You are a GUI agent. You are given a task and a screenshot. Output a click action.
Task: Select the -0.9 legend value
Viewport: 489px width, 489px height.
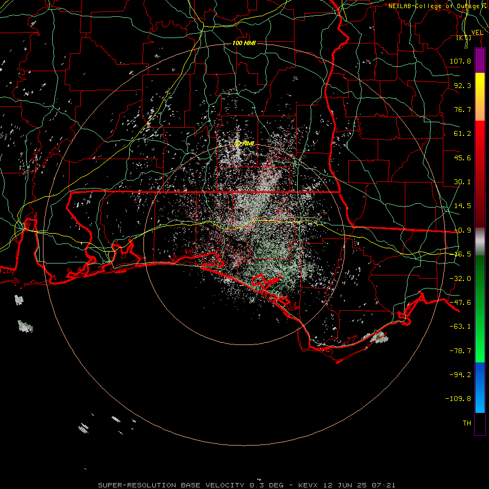click(x=462, y=230)
